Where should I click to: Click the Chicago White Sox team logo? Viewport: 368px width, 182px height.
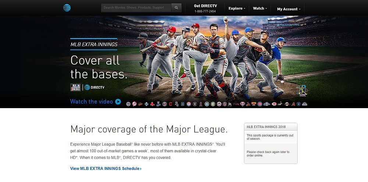point(177,104)
